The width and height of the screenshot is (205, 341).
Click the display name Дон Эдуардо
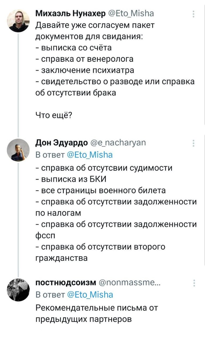[x=61, y=143]
